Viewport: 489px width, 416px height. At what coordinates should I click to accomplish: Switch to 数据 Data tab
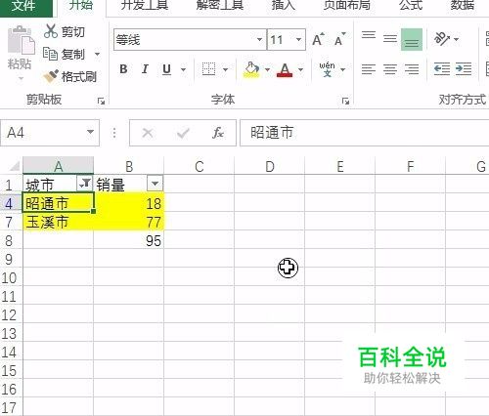click(x=462, y=5)
